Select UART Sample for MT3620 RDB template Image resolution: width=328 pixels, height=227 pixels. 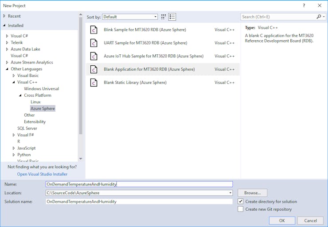tap(163, 43)
